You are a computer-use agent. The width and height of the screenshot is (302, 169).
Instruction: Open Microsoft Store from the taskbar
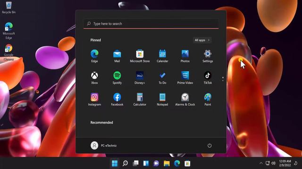(187, 163)
